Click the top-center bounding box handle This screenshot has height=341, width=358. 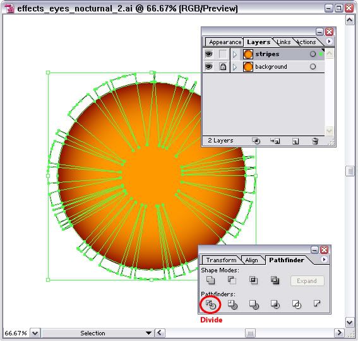click(152, 72)
